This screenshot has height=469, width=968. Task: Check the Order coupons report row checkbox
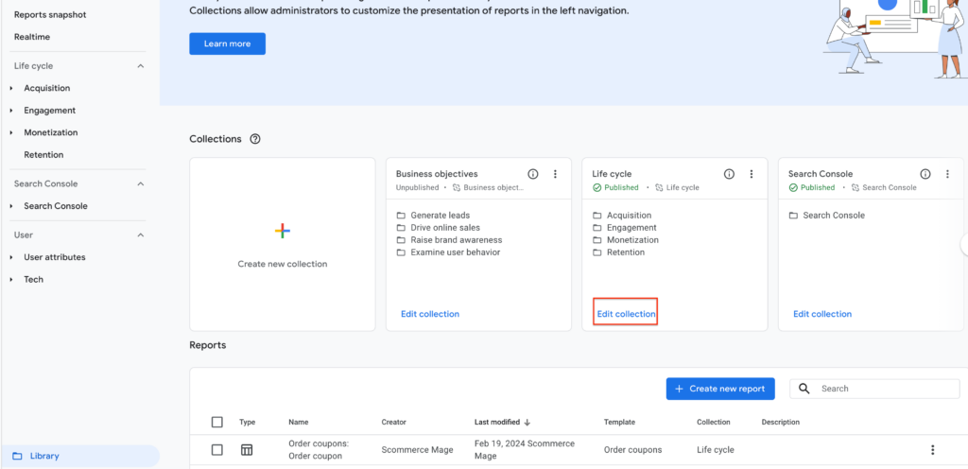point(217,450)
